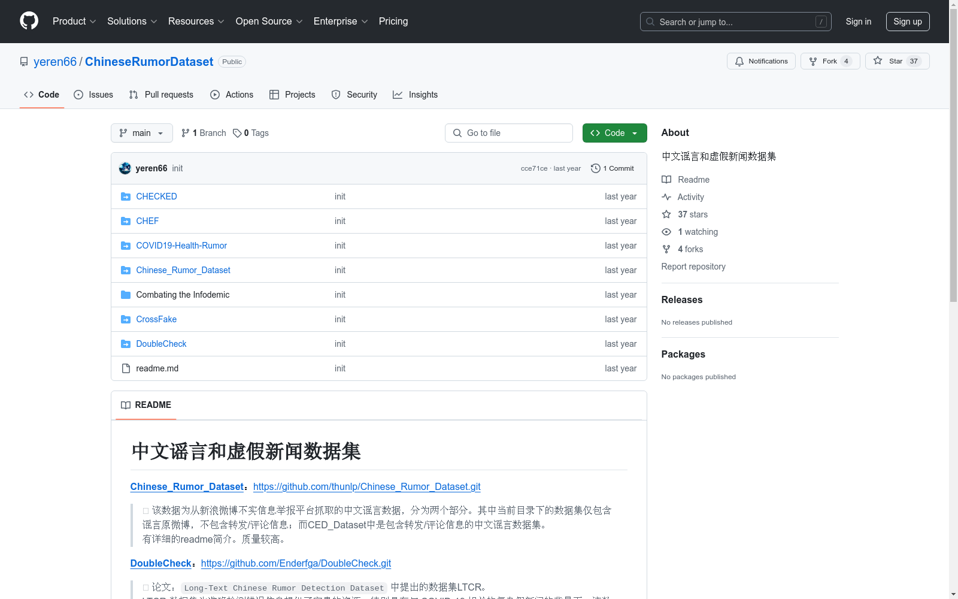Viewport: 958px width, 599px height.
Task: Open the Insights tab
Action: click(x=415, y=95)
